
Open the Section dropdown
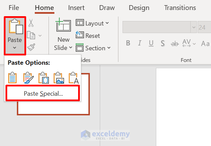93,48
